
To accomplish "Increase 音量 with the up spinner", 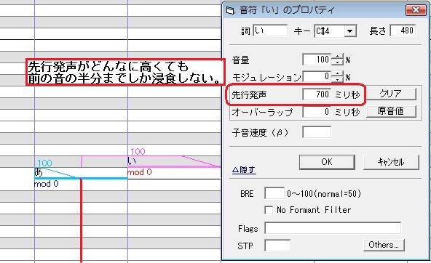I will point(338,57).
